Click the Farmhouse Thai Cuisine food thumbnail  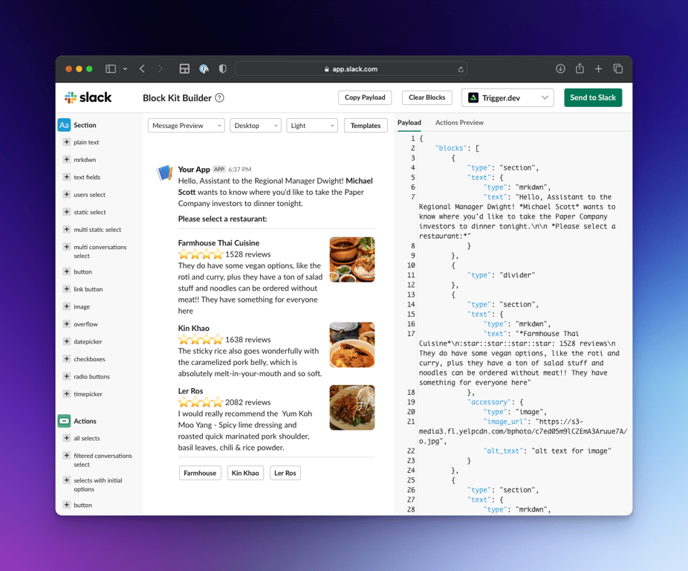[x=351, y=259]
